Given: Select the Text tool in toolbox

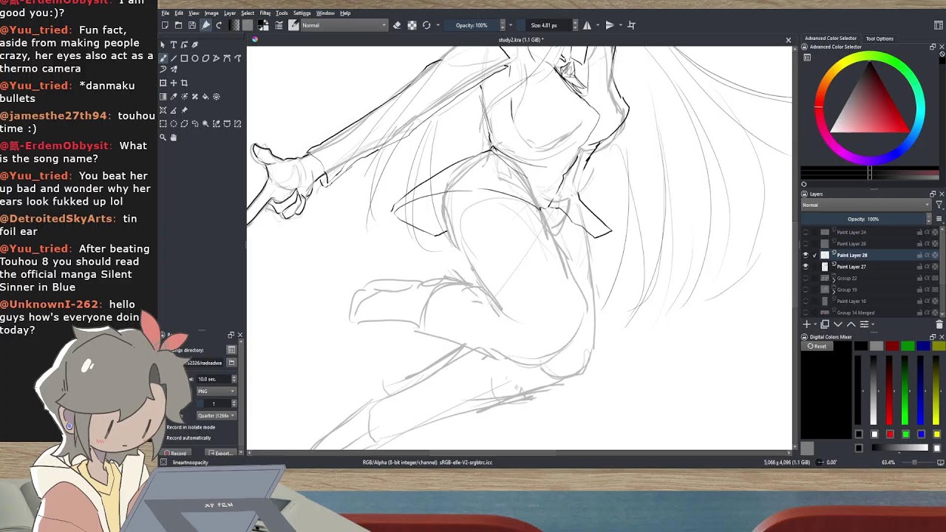Looking at the screenshot, I should [x=174, y=45].
